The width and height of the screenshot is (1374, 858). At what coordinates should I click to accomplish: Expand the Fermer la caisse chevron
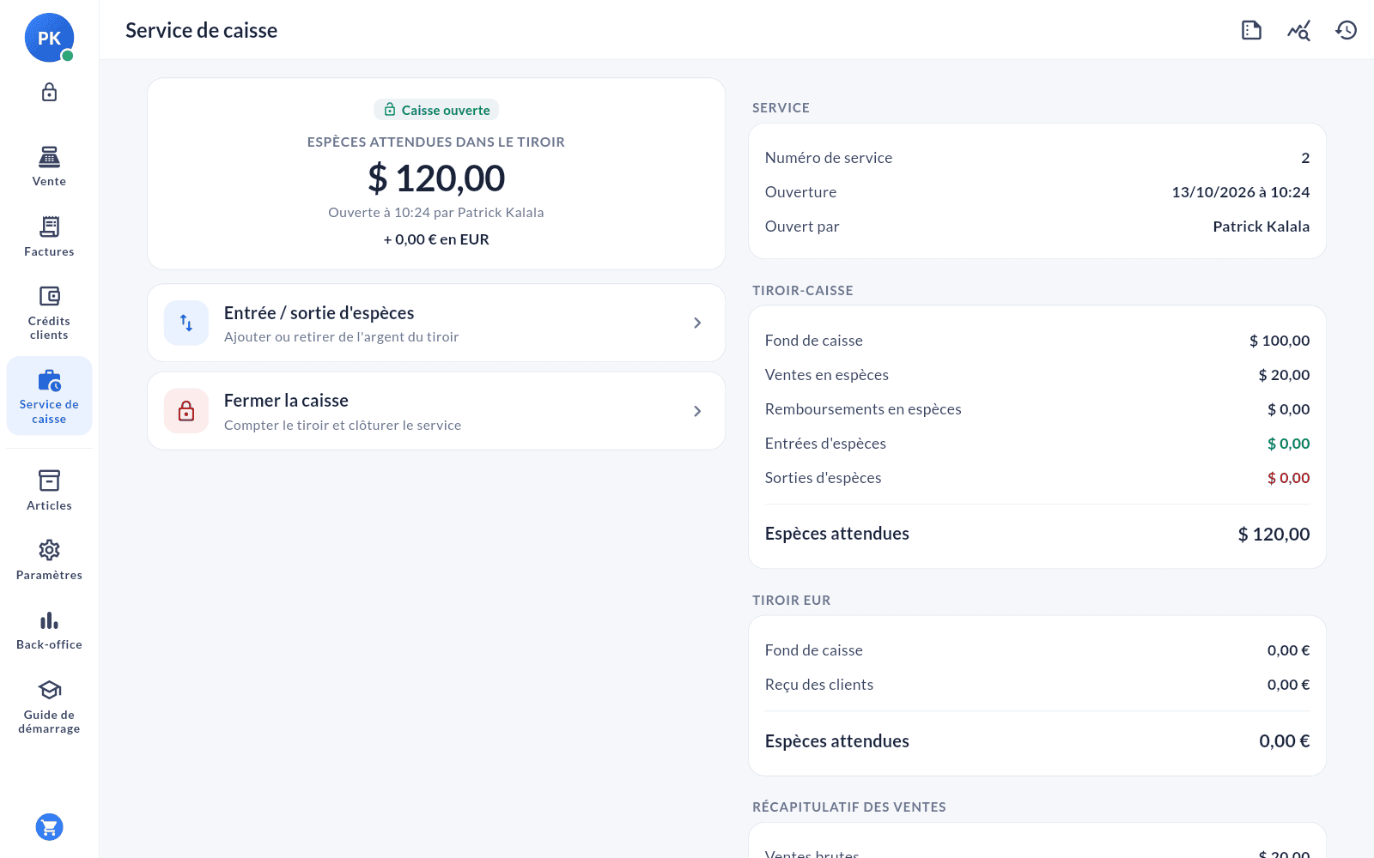[x=697, y=411]
